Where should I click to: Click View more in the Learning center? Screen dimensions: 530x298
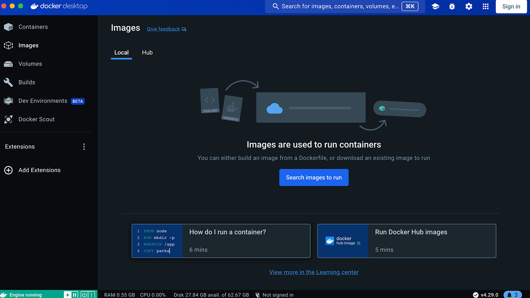point(314,272)
